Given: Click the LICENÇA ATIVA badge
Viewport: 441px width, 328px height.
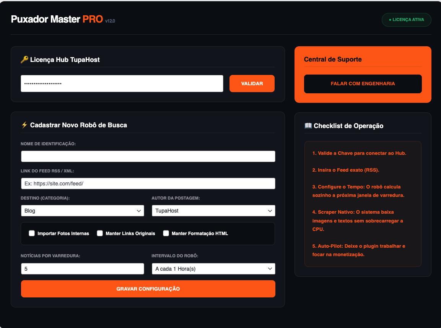Looking at the screenshot, I should point(406,19).
